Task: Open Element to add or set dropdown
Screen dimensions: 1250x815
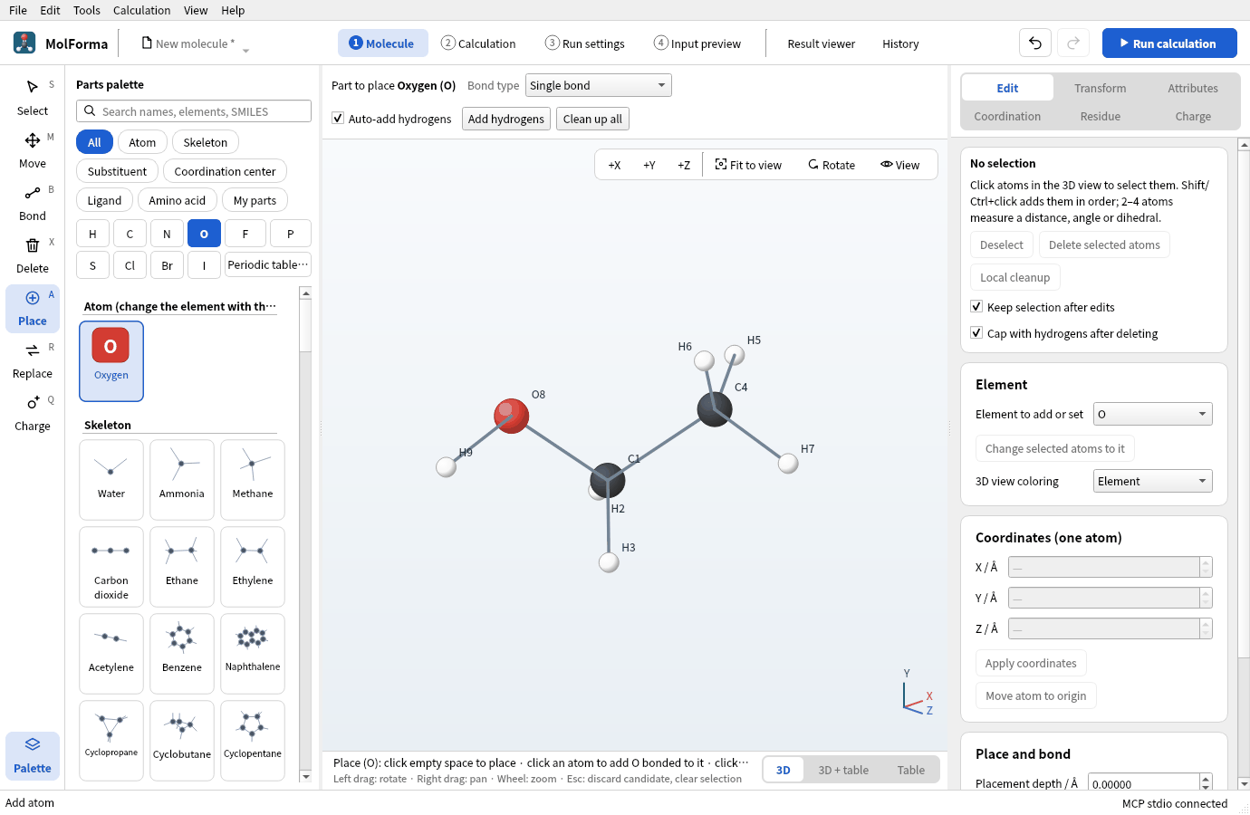Action: click(x=1152, y=414)
